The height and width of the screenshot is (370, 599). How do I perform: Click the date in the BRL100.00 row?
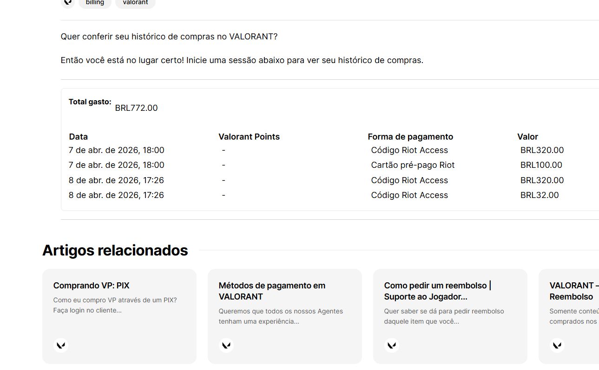(117, 165)
